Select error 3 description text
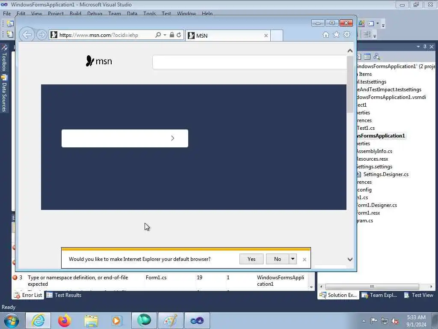Screen dimensions: 438x329 (x=78, y=281)
